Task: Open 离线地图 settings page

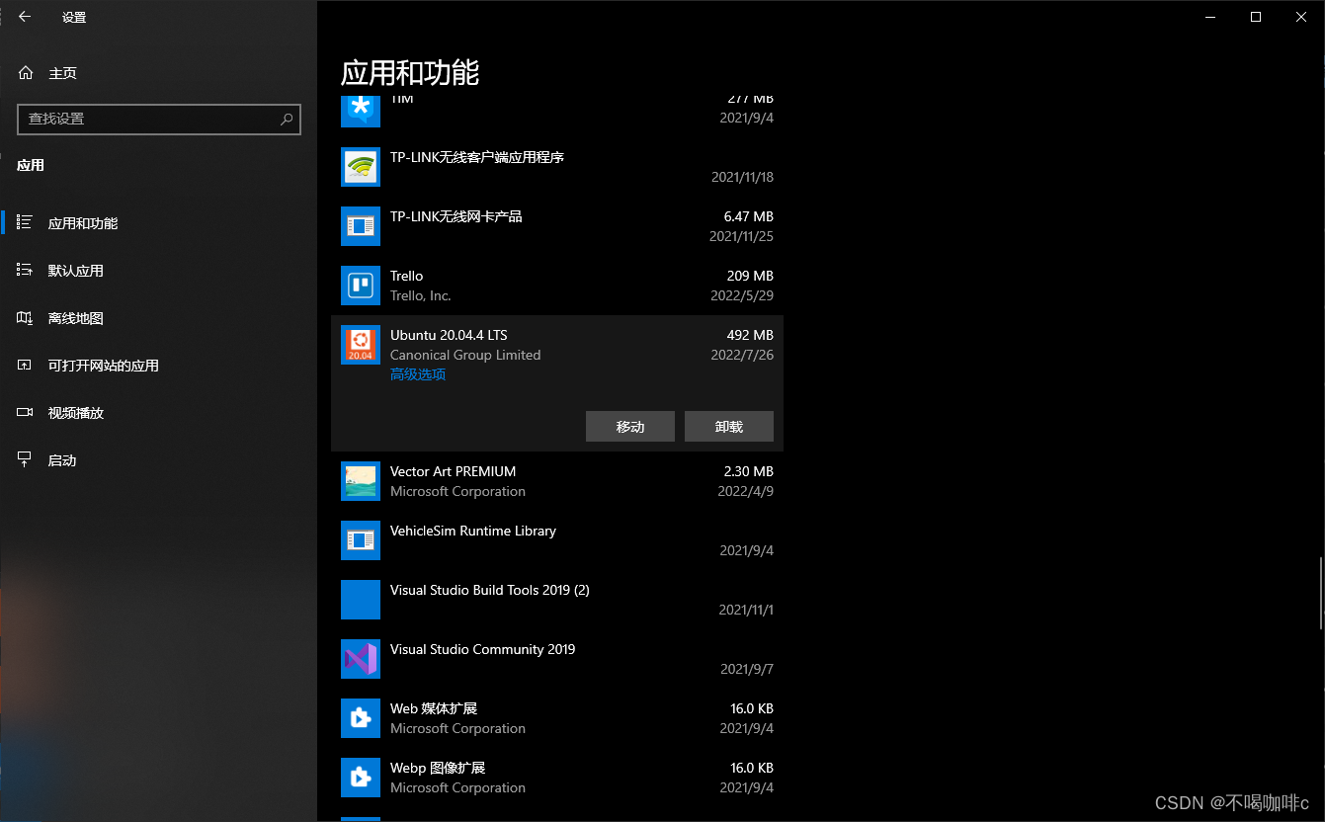Action: point(158,318)
